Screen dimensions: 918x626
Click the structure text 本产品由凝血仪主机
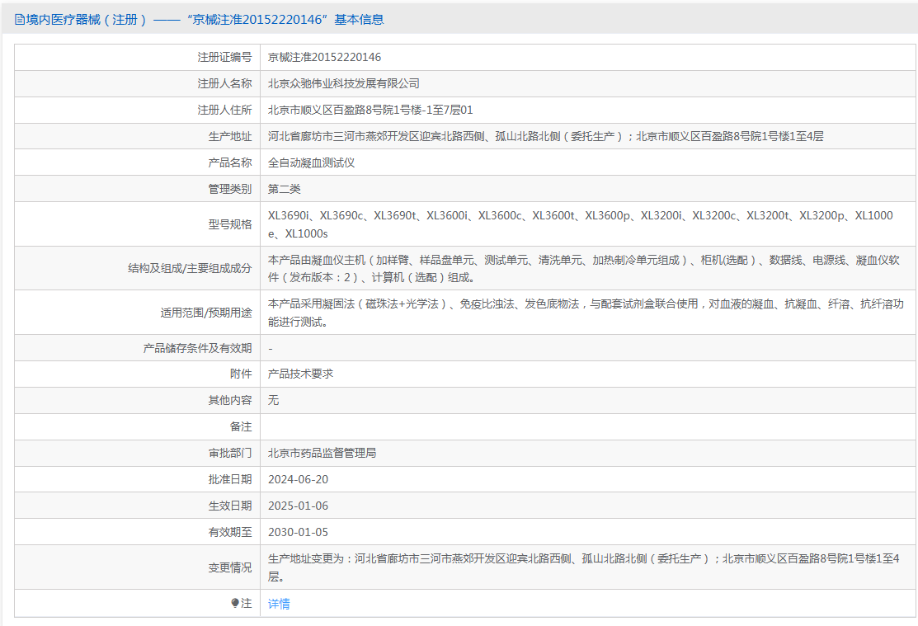(584, 268)
